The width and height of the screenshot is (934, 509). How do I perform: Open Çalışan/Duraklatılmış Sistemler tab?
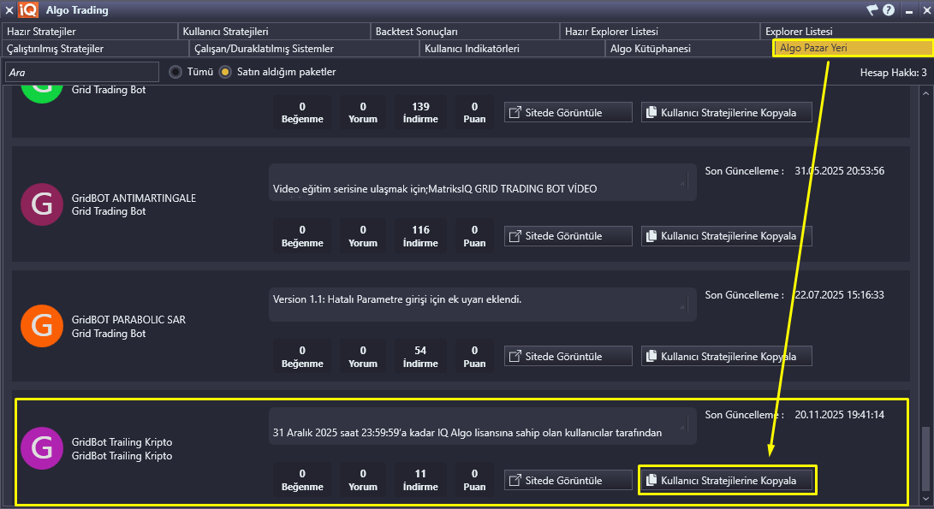point(305,49)
